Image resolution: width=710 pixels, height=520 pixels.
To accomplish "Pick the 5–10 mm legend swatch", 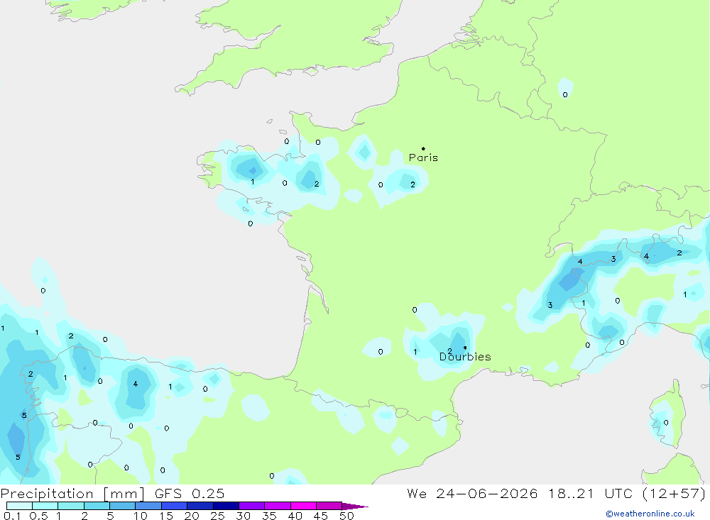I will click(x=123, y=506).
